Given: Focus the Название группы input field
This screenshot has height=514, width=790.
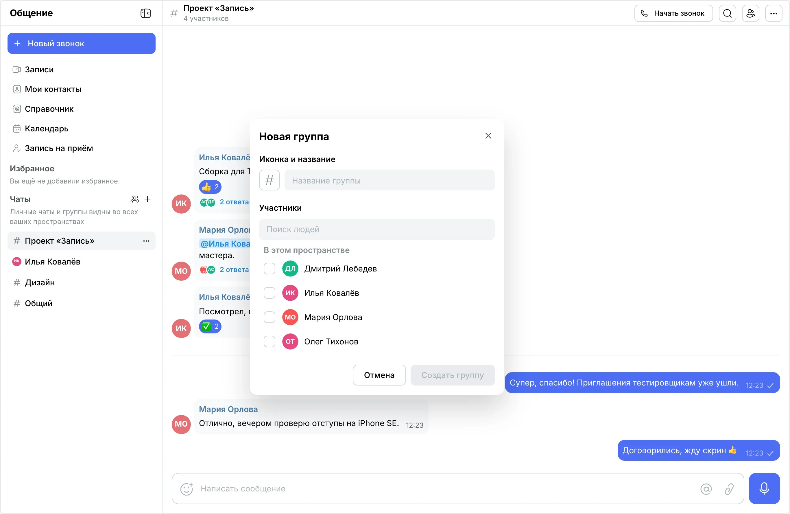Looking at the screenshot, I should pos(389,180).
